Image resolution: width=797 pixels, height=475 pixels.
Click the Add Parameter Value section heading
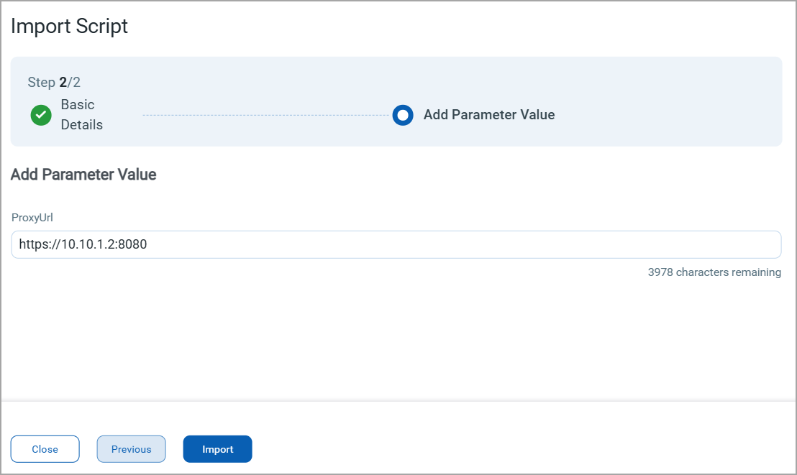point(83,175)
